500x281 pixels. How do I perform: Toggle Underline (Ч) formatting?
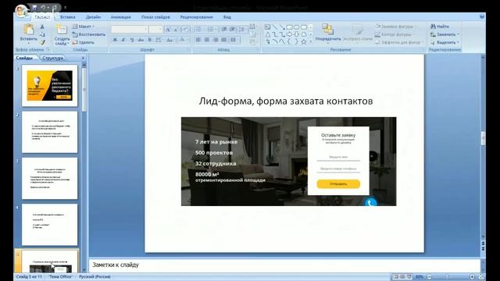[x=132, y=40]
